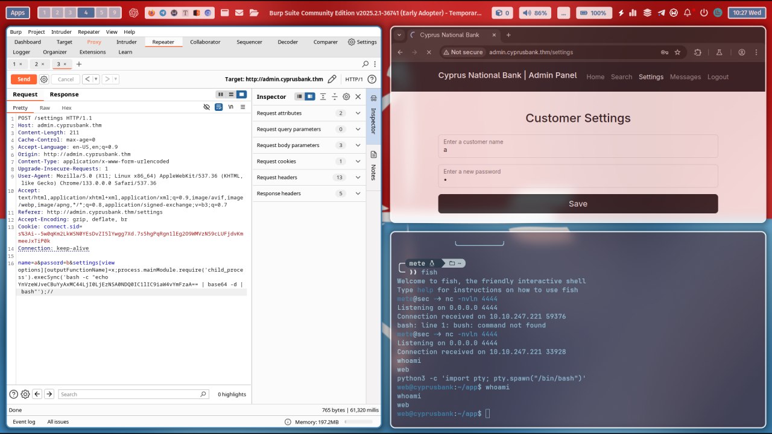Click the Send button
Viewport: 772px width, 434px height.
(24, 79)
